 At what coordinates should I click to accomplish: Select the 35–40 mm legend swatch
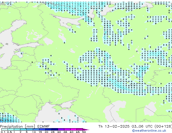[67, 129]
